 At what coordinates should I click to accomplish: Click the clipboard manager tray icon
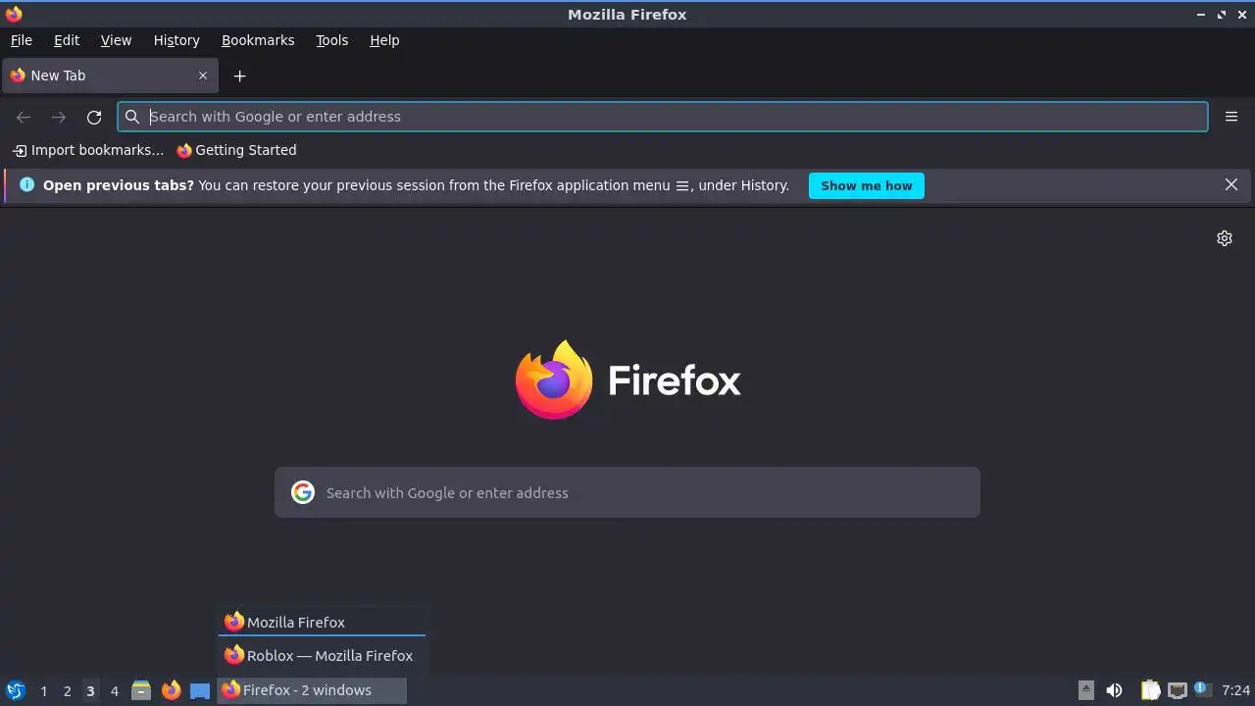point(1150,690)
